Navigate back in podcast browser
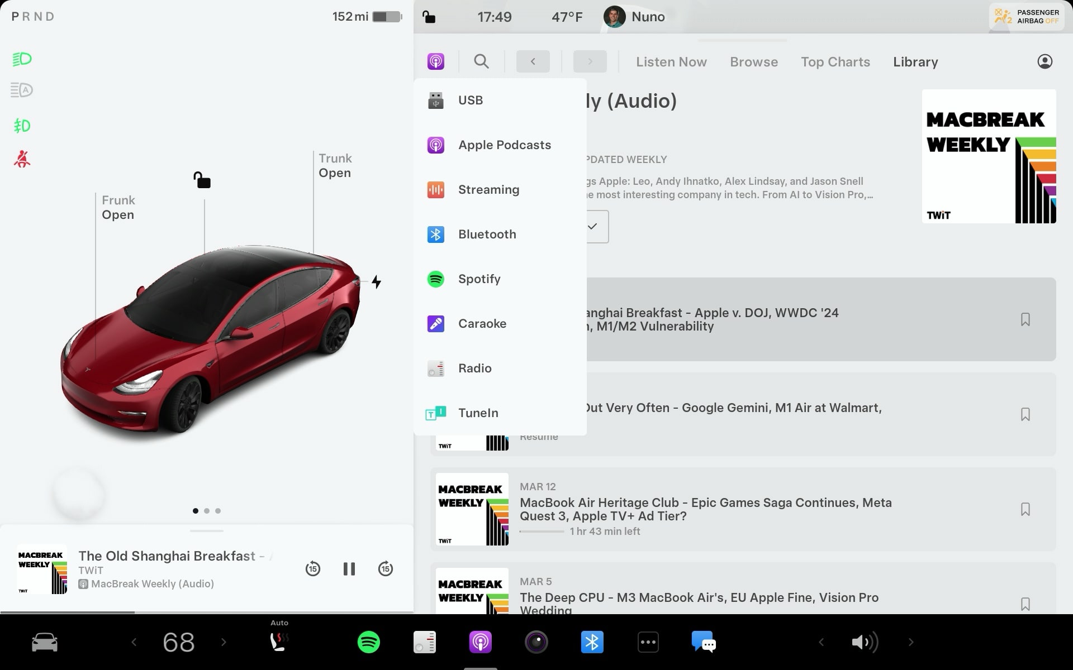Viewport: 1073px width, 670px height. pyautogui.click(x=532, y=61)
